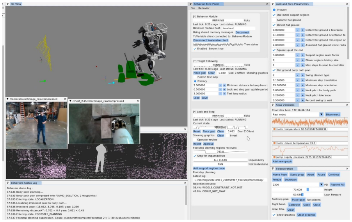
Task: Decrease Support region scale factor
Action: tap(297, 55)
